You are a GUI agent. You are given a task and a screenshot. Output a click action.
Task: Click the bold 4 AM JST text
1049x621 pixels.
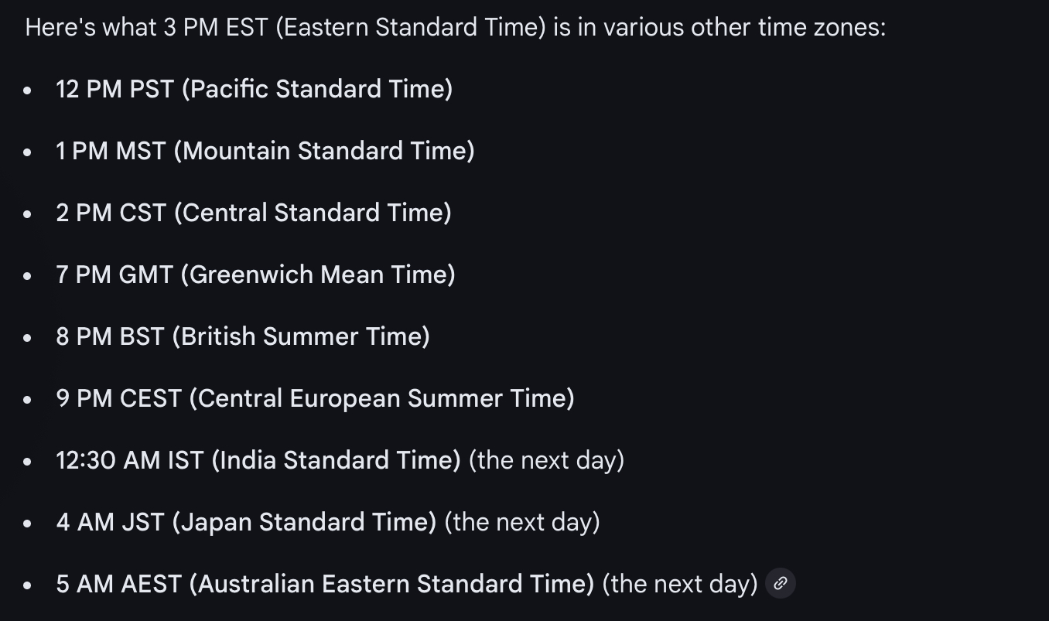pyautogui.click(x=246, y=522)
